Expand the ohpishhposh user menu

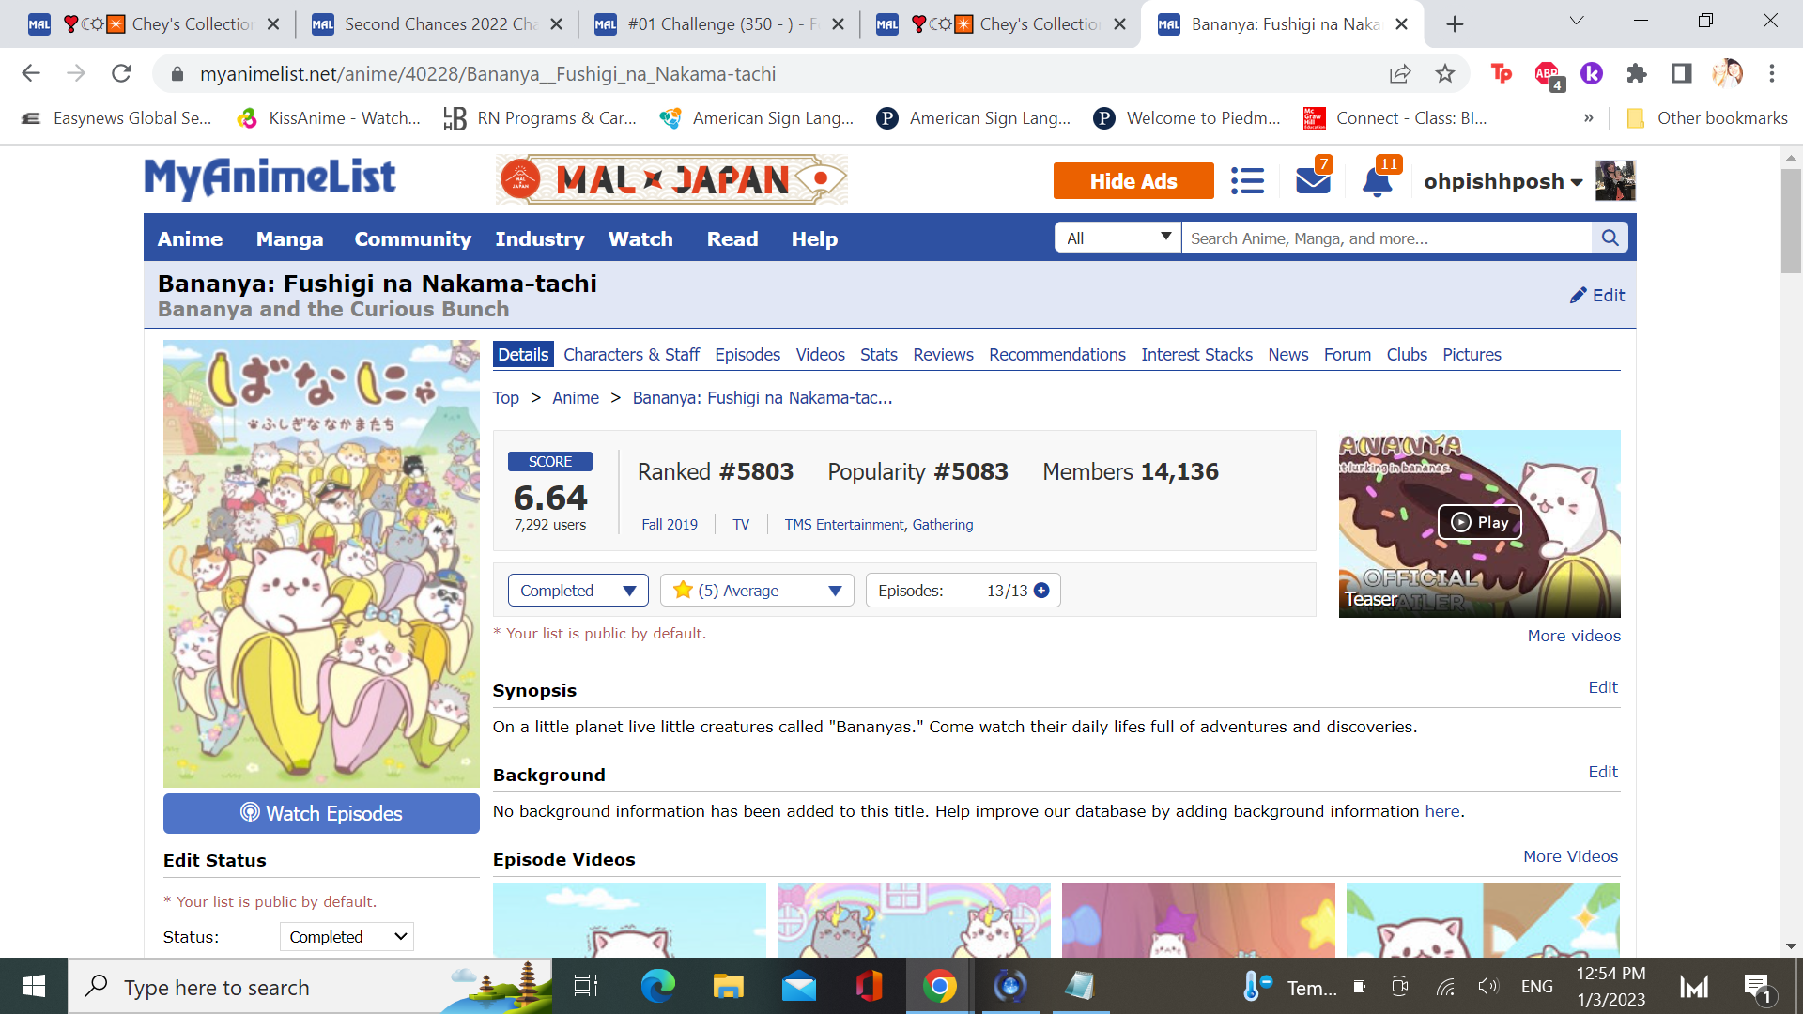1503,181
